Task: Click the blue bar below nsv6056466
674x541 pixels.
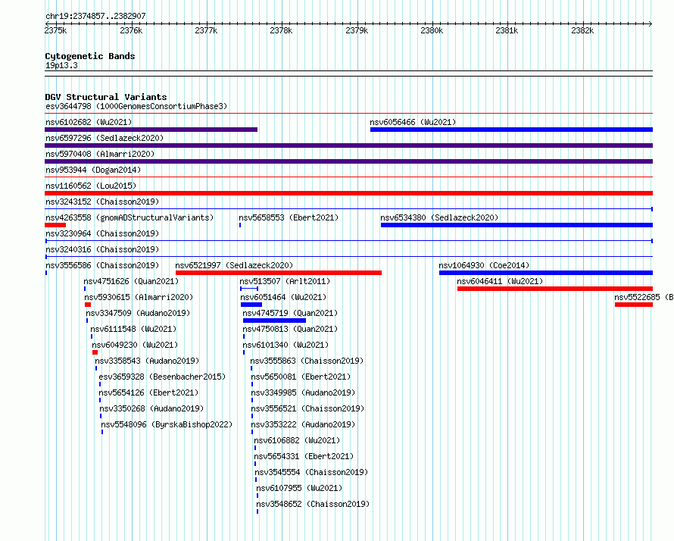Action: point(511,130)
